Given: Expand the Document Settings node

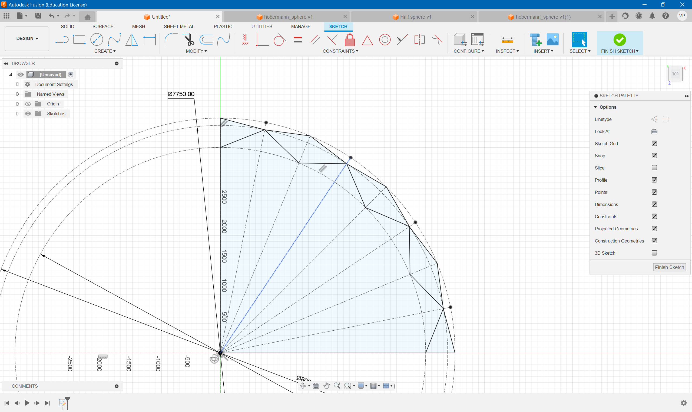Looking at the screenshot, I should (18, 84).
